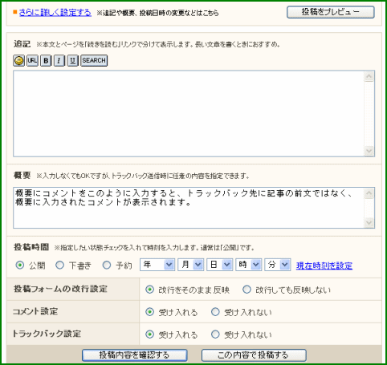Click the 投稿をプレビュー button
387x365 pixels.
(331, 12)
